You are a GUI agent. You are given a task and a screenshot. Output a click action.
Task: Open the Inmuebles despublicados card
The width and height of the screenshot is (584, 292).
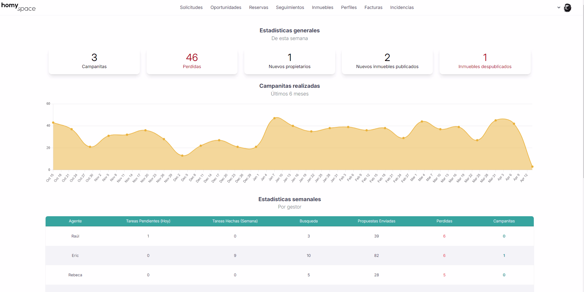coord(485,61)
